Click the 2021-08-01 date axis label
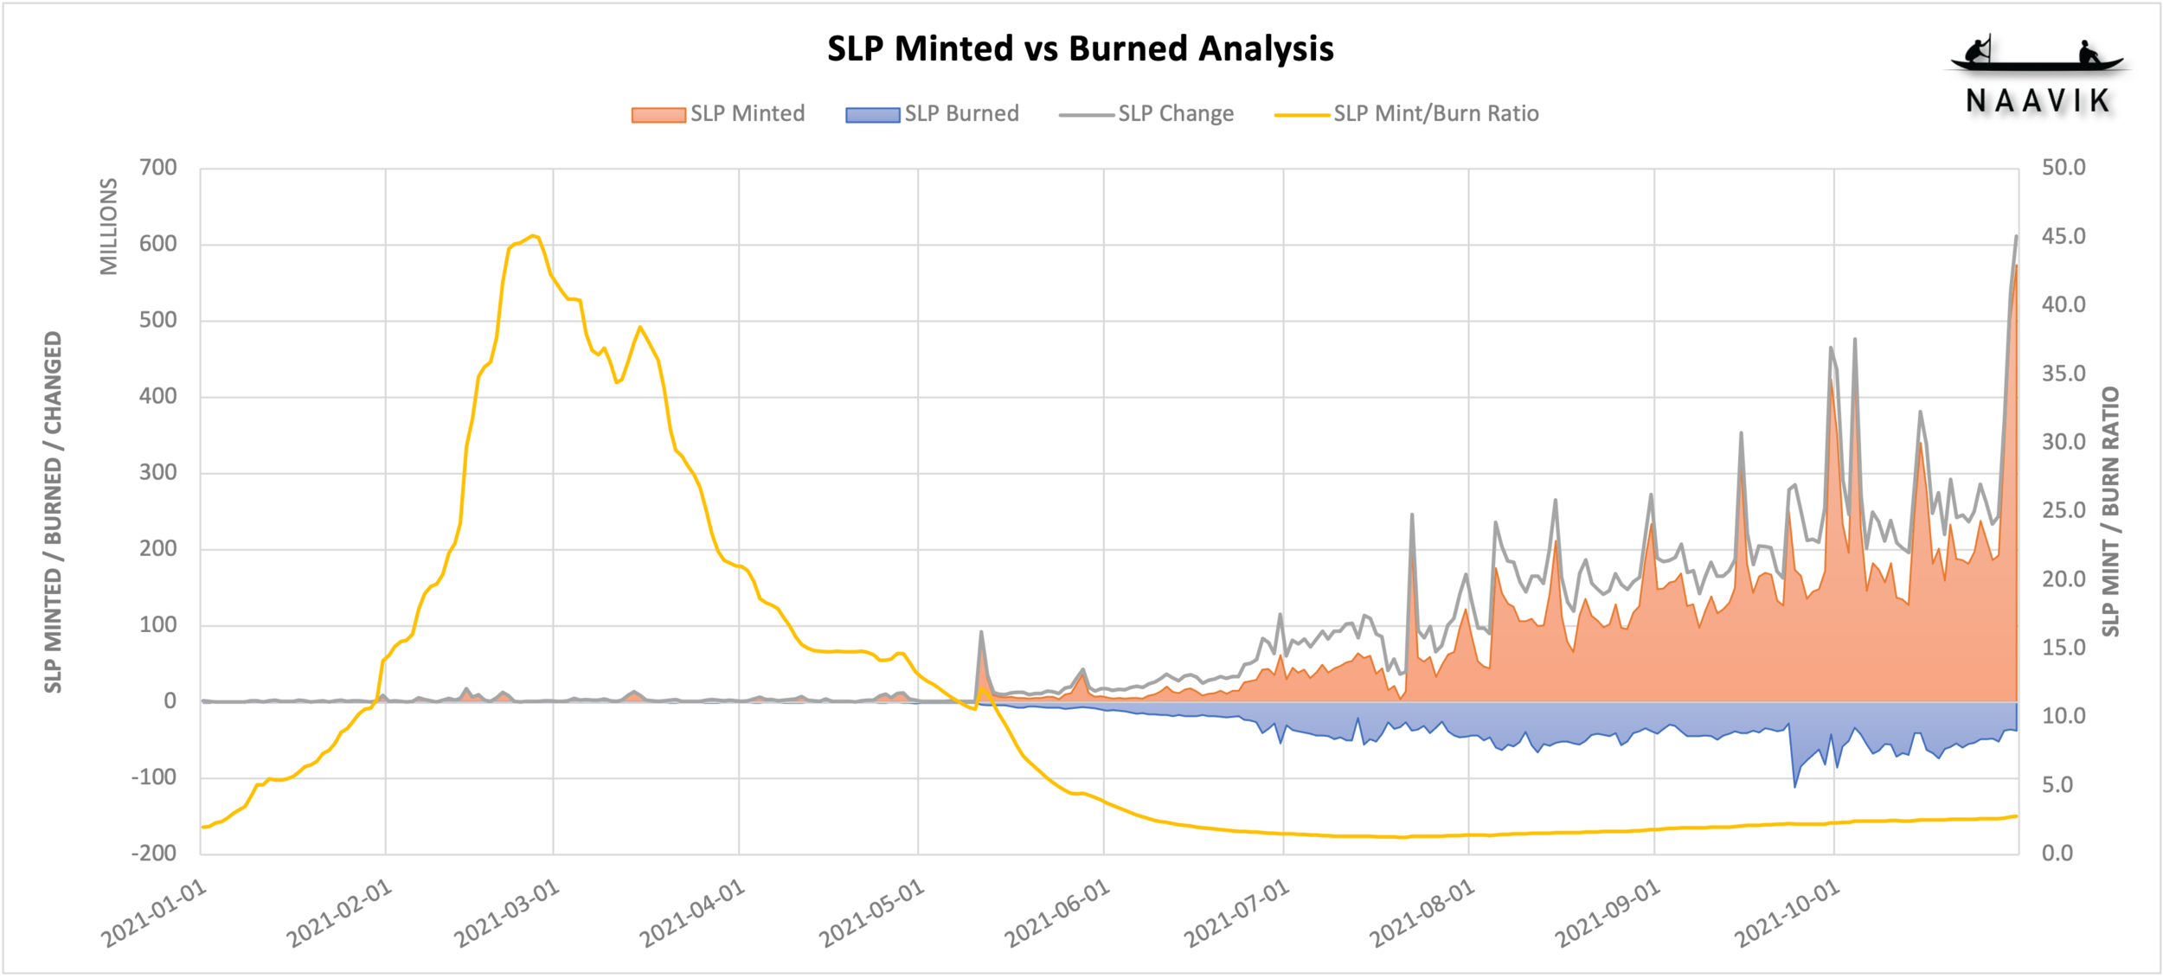This screenshot has width=2163, height=978. (x=1422, y=913)
